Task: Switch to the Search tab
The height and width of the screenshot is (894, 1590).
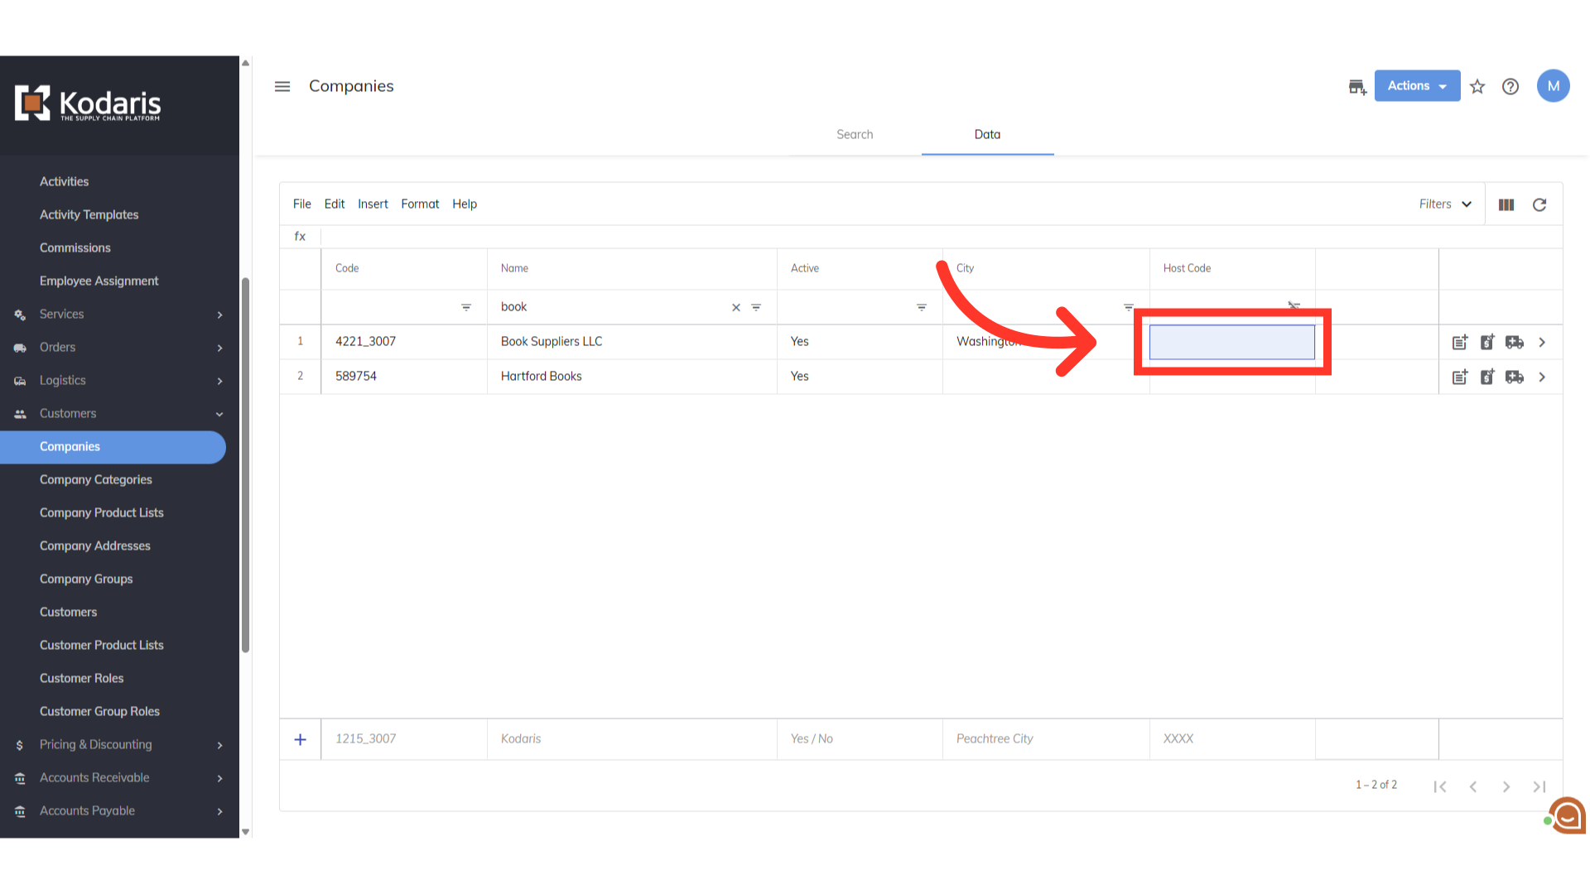Action: [855, 134]
